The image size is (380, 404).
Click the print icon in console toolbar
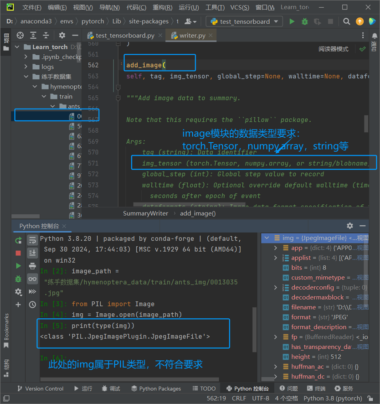point(32,266)
